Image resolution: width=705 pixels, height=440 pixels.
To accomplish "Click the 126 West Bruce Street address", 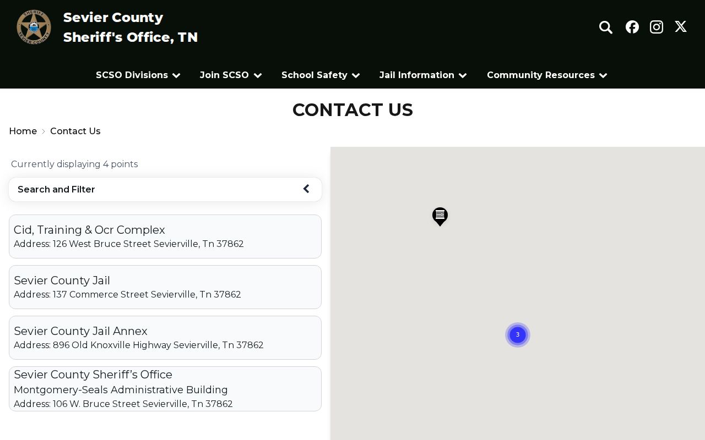I will point(129,244).
